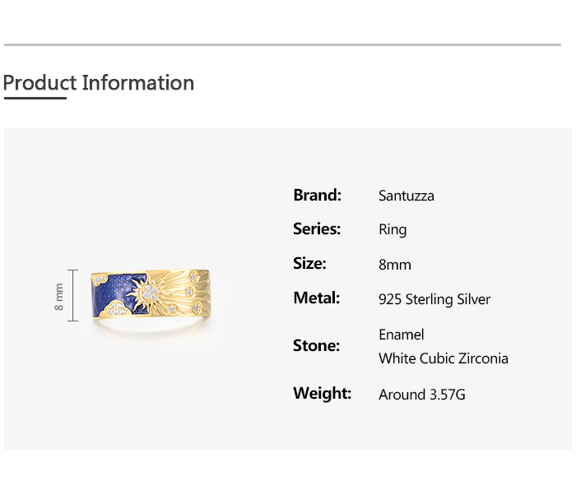The width and height of the screenshot is (576, 499).
Task: Click the Around 3.57G weight value
Action: [421, 395]
